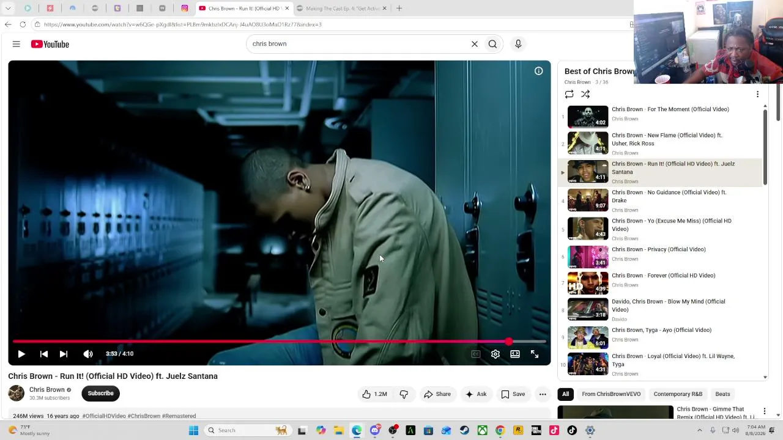783x440 pixels.
Task: Subscribe to Chris Brown channel
Action: 100,394
